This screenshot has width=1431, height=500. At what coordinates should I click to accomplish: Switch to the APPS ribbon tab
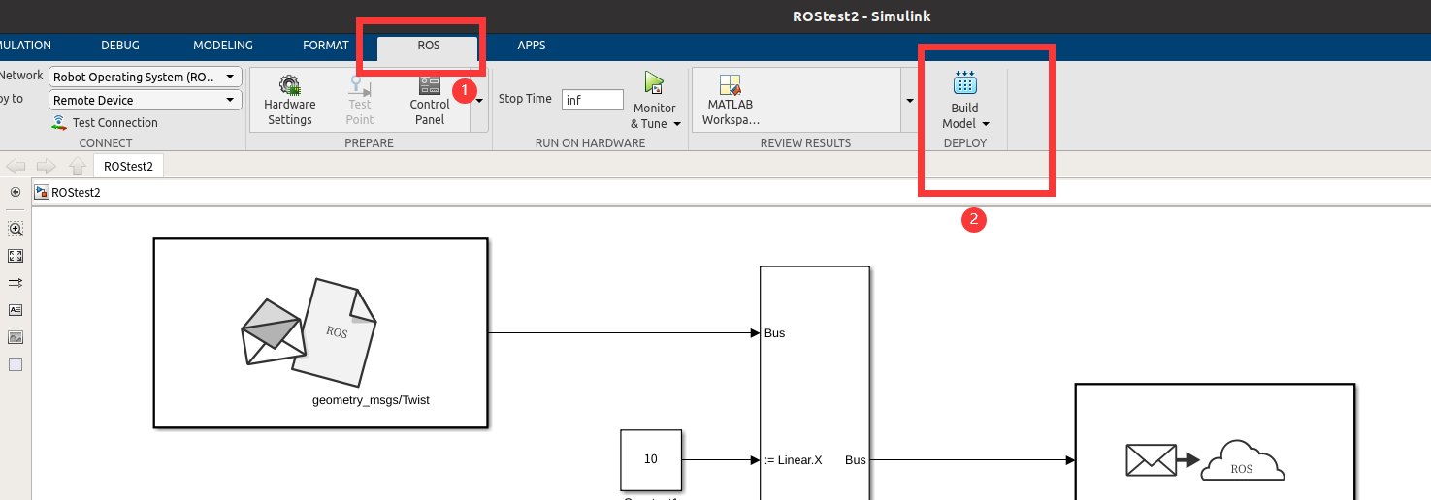tap(531, 46)
